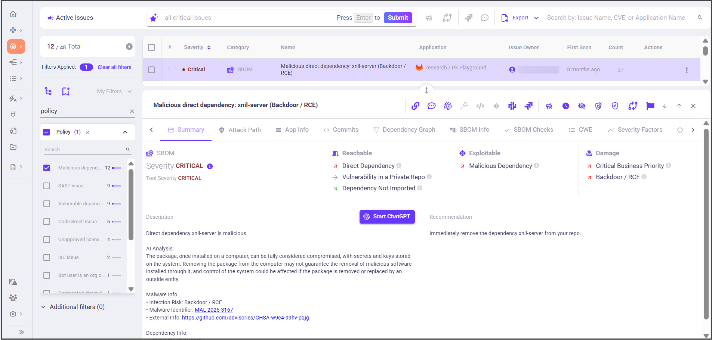Click the Slack icon in issue toolbar
Viewport: 712px width, 340px height.
tap(512, 106)
